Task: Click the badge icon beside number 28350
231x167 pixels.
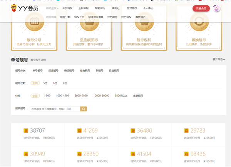Action: [79, 154]
